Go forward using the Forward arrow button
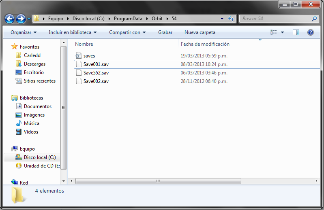324x210 pixels. pos(21,19)
